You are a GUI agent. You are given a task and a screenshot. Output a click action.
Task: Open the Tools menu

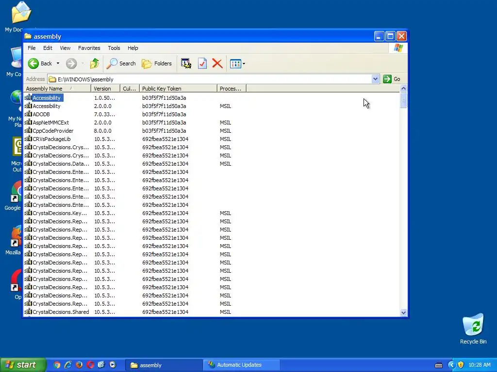(114, 48)
